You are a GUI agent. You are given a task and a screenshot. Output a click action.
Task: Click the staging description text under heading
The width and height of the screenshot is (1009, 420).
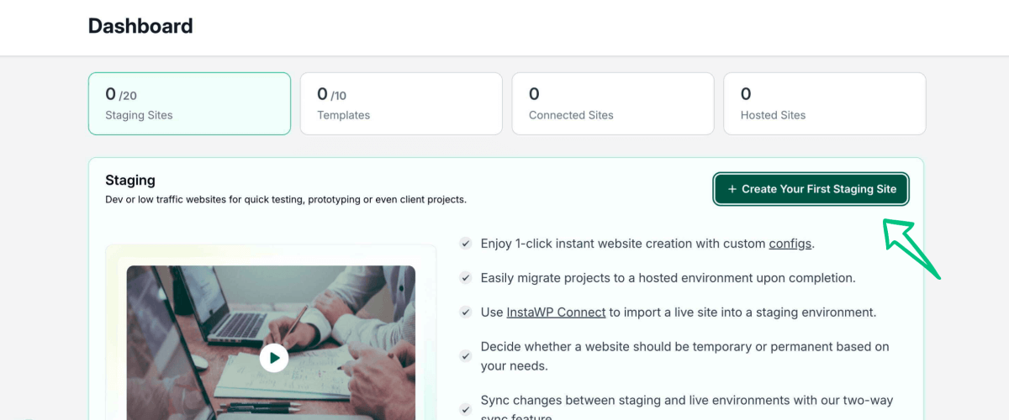(x=286, y=200)
